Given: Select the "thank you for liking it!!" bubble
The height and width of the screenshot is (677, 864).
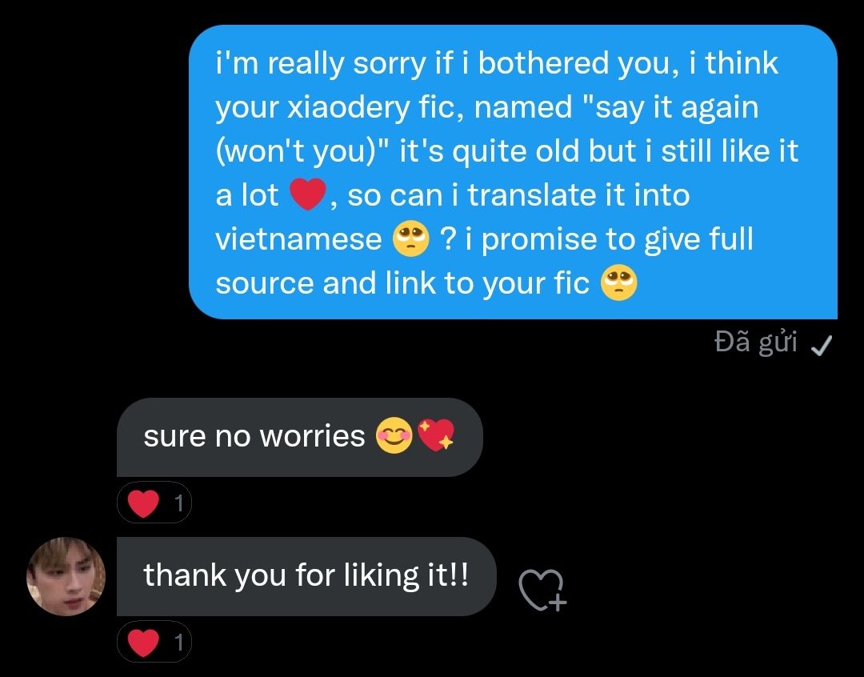Looking at the screenshot, I should pos(306,576).
